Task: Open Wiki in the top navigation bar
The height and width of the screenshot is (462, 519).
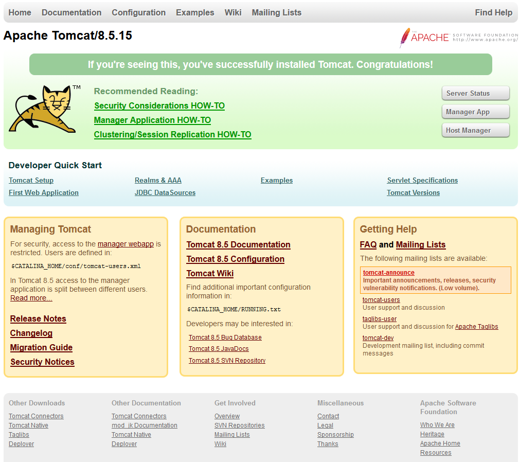Action: click(x=233, y=12)
